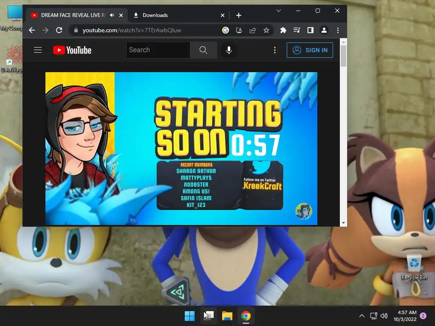Open the media controls icon in toolbar
The image size is (435, 326).
[x=297, y=30]
